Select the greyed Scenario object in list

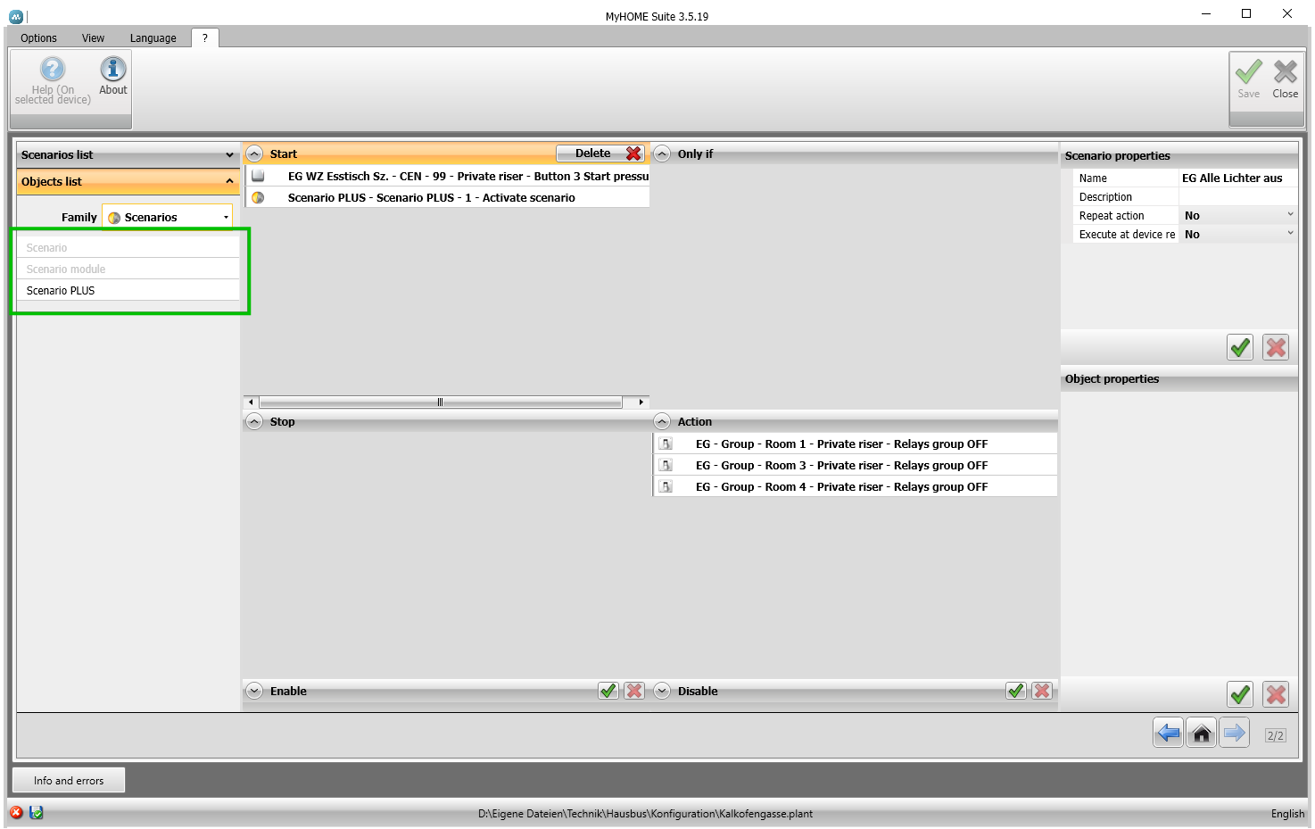(128, 247)
